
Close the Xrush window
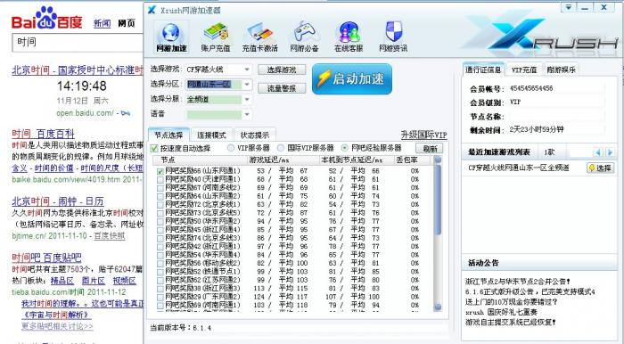(x=604, y=7)
